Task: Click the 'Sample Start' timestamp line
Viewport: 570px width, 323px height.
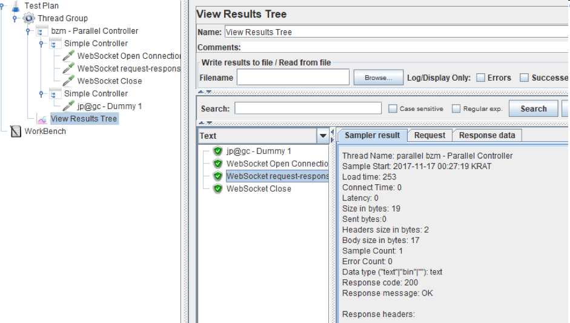Action: (417, 166)
